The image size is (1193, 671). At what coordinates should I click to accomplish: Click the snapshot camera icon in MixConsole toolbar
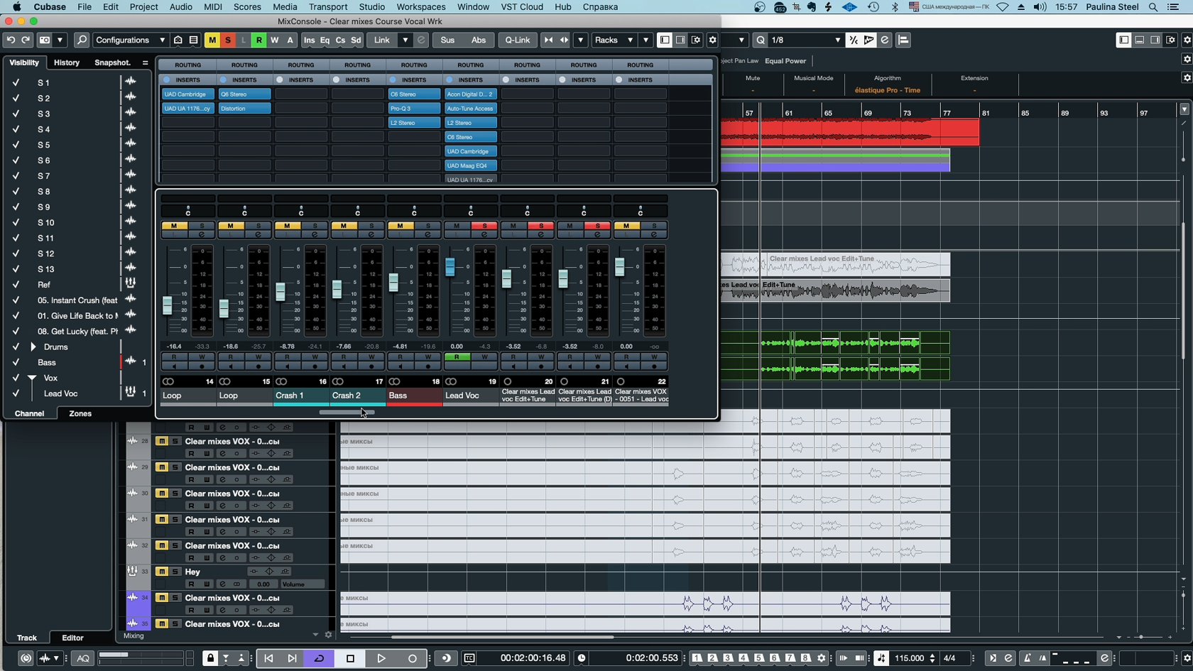coord(45,40)
